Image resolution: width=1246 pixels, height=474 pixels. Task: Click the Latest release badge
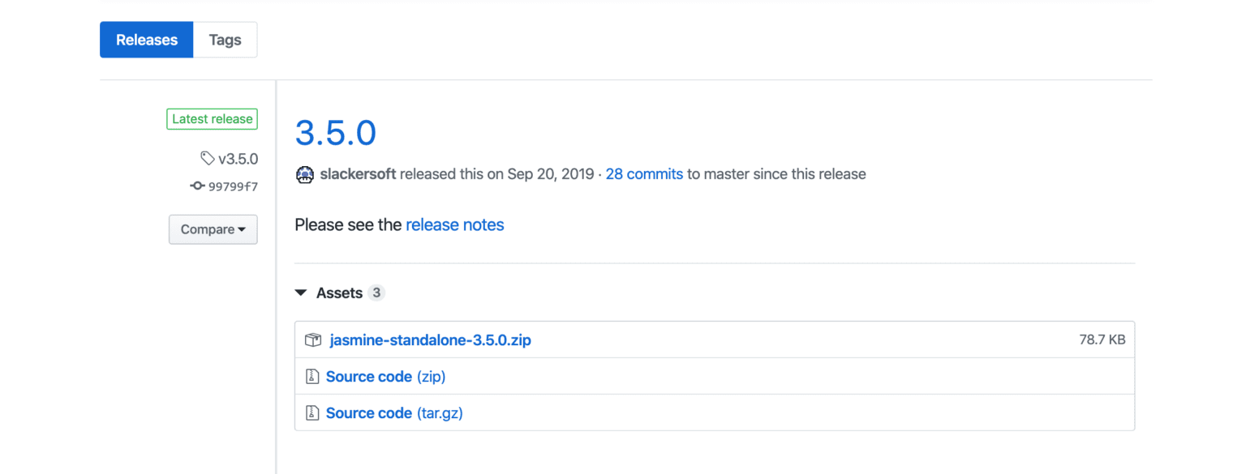[211, 118]
